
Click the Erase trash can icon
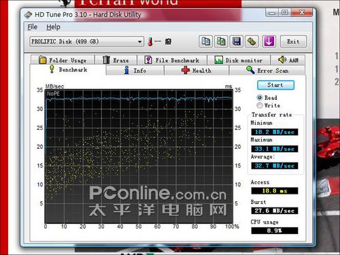(106, 60)
